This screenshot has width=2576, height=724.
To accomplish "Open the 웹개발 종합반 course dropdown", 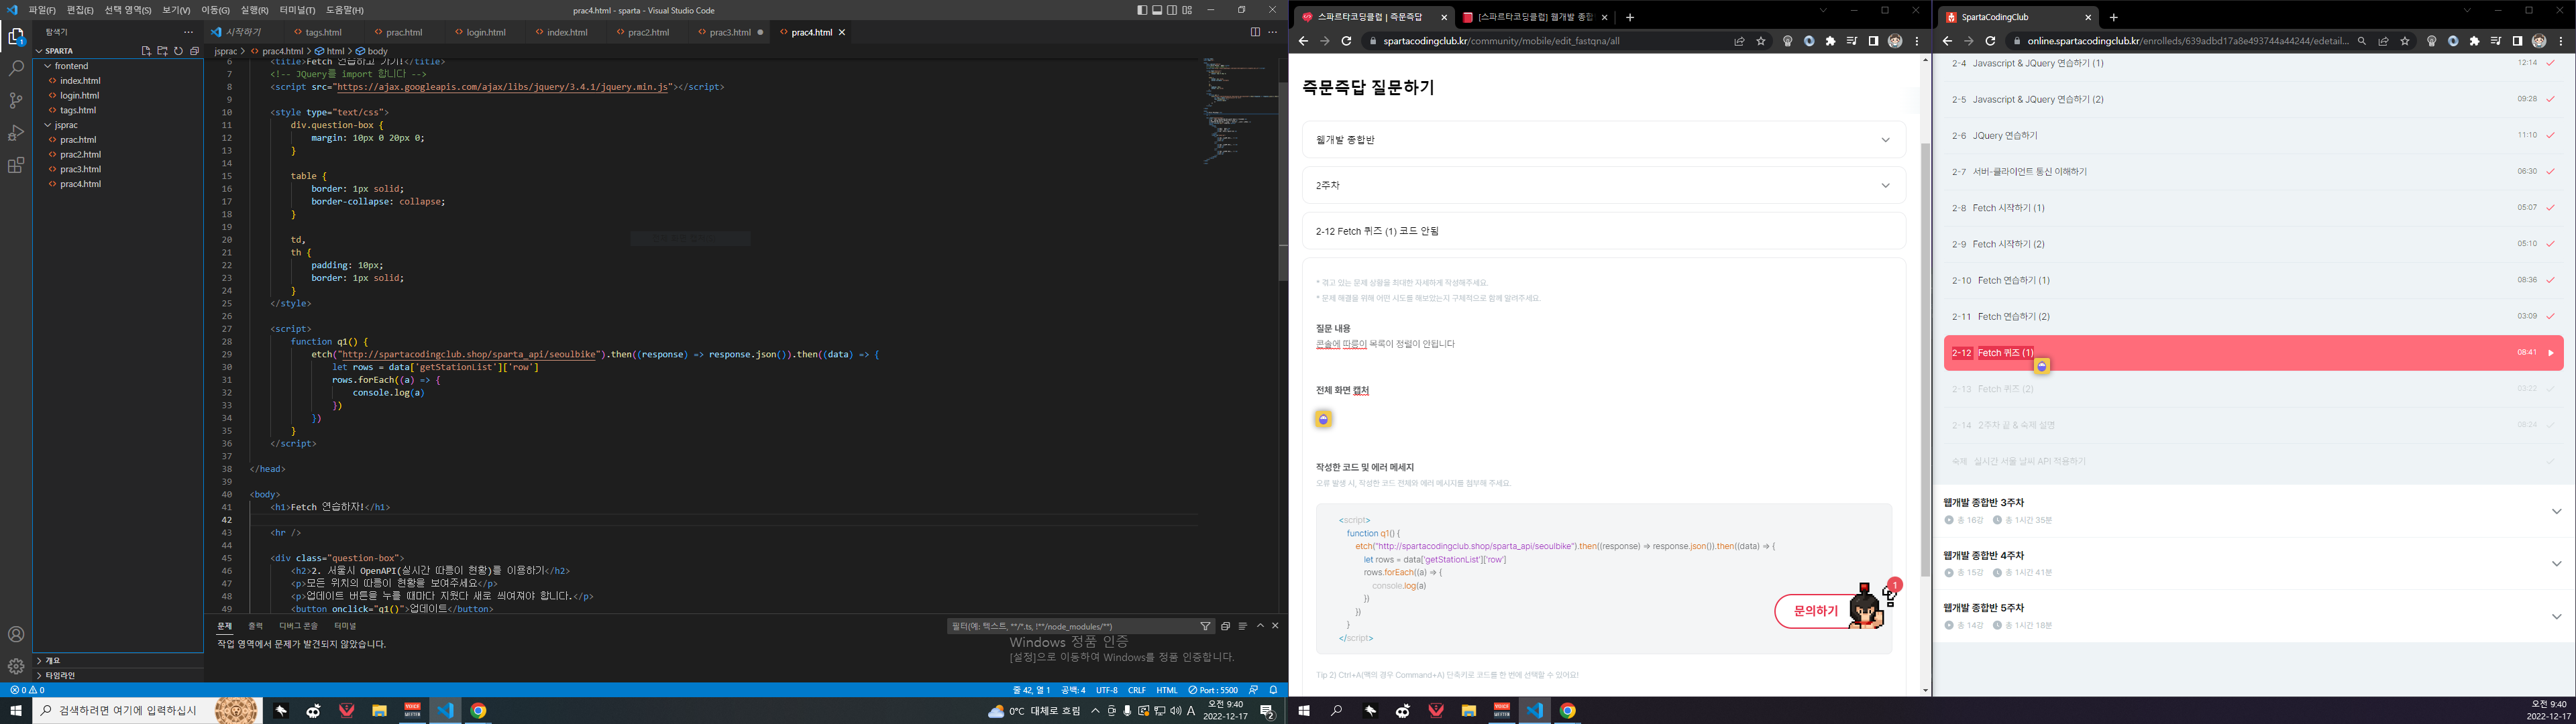I will (1603, 140).
